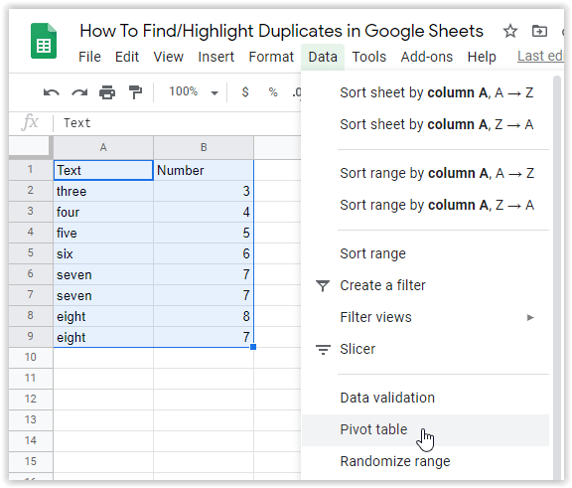This screenshot has width=572, height=488.
Task: Select Create a filter
Action: coord(425,285)
